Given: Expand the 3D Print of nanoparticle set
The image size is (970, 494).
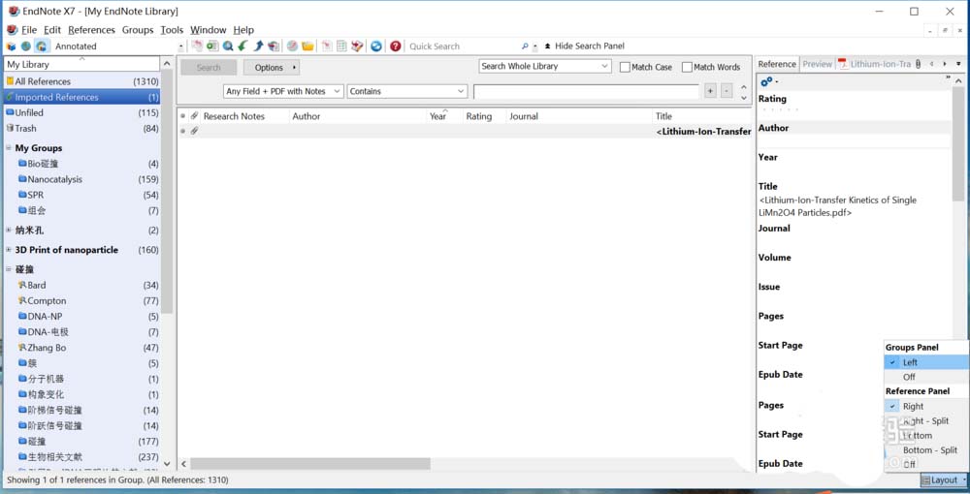Looking at the screenshot, I should 9,250.
